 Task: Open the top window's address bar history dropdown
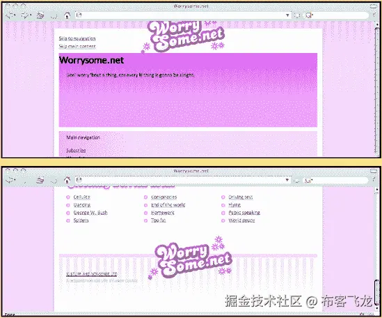(x=287, y=15)
